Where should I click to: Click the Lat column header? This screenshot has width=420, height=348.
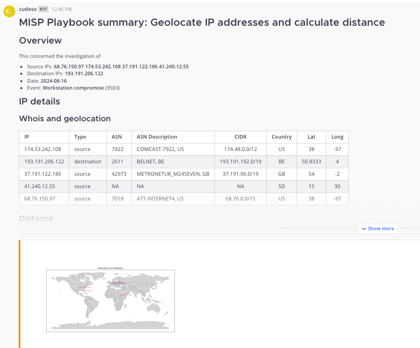coord(311,137)
